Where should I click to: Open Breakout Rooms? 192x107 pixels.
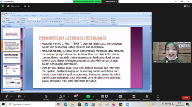pyautogui.click(x=134, y=97)
